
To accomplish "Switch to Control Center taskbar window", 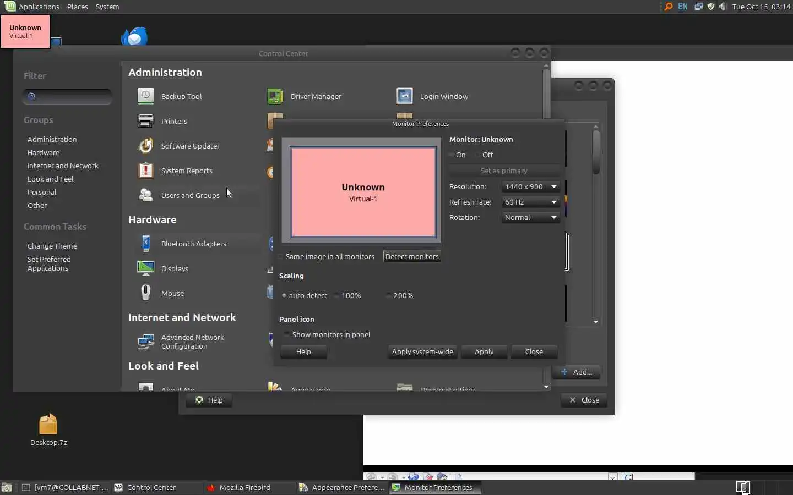I will (157, 487).
